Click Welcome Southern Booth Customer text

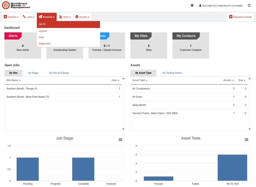[222, 6]
